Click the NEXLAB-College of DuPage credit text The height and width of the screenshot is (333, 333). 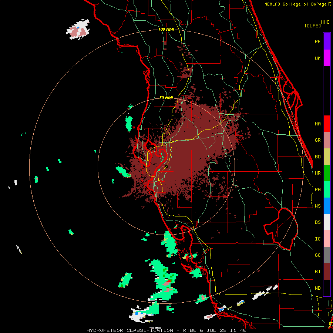pyautogui.click(x=296, y=4)
